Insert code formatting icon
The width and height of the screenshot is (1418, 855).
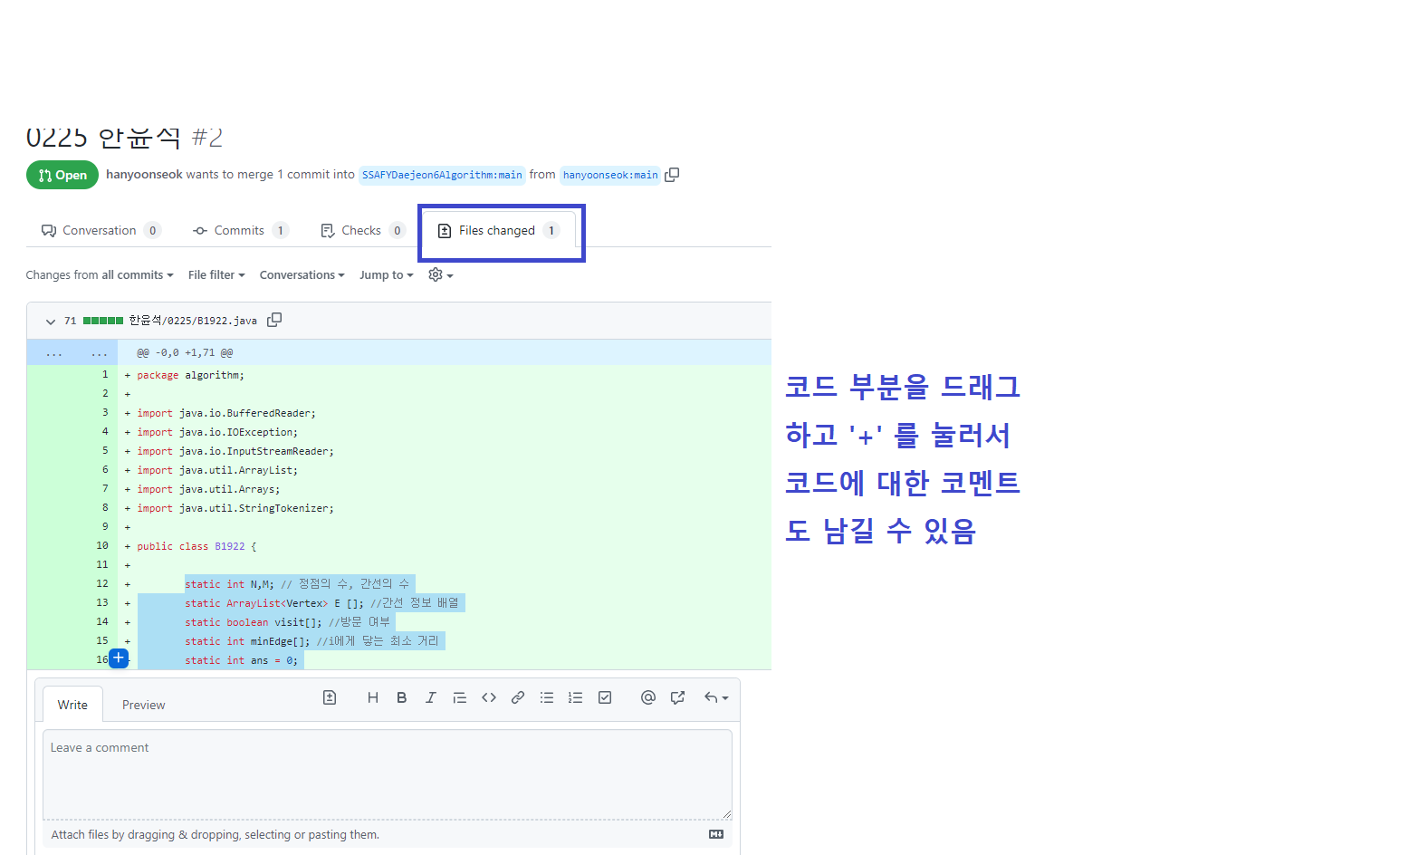pos(489,697)
